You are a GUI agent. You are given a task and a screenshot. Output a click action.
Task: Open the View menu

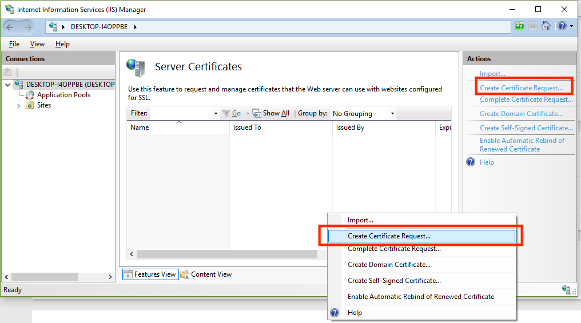[x=37, y=44]
